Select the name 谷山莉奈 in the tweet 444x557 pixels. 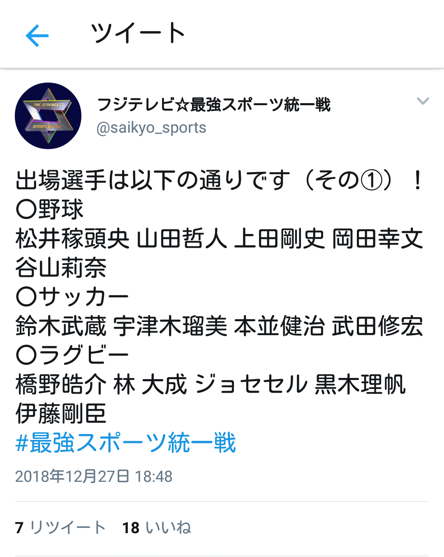(x=61, y=268)
